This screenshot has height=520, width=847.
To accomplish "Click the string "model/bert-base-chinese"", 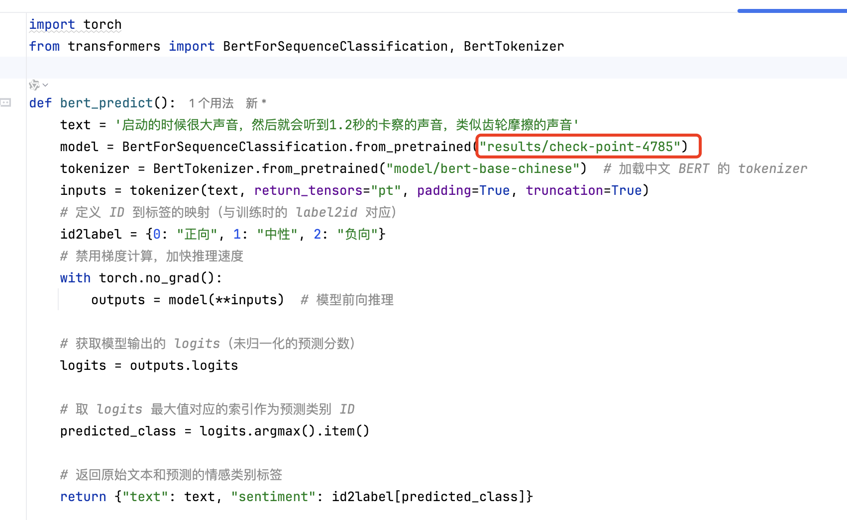I will pos(483,169).
